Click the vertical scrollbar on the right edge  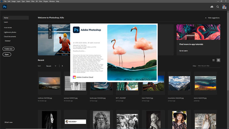coord(228,51)
